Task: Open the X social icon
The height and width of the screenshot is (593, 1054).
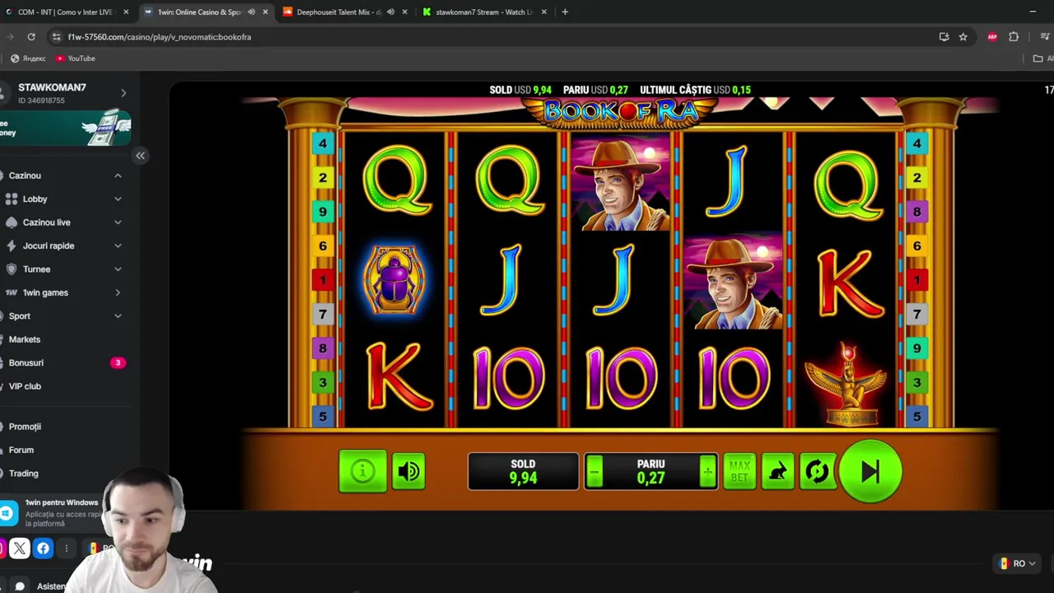Action: (x=20, y=548)
